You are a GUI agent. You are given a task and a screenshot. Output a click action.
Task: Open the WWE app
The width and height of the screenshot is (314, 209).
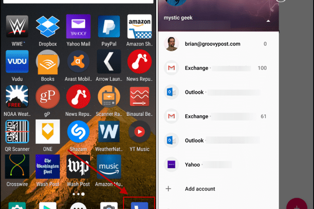tap(17, 26)
